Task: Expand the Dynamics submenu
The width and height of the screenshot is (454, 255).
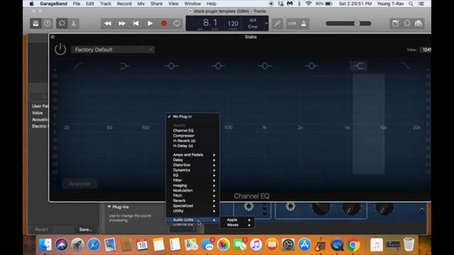Action: pyautogui.click(x=192, y=170)
